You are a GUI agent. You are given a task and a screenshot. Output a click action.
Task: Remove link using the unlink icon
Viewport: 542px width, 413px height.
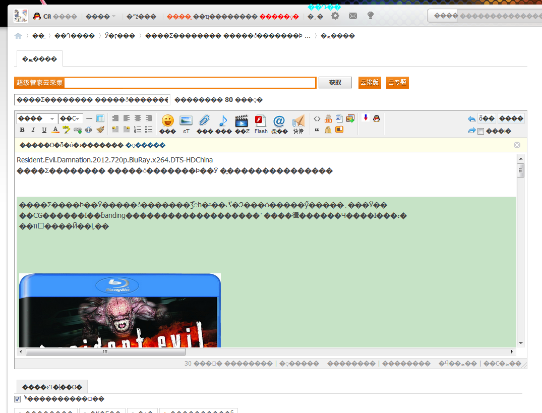[89, 130]
